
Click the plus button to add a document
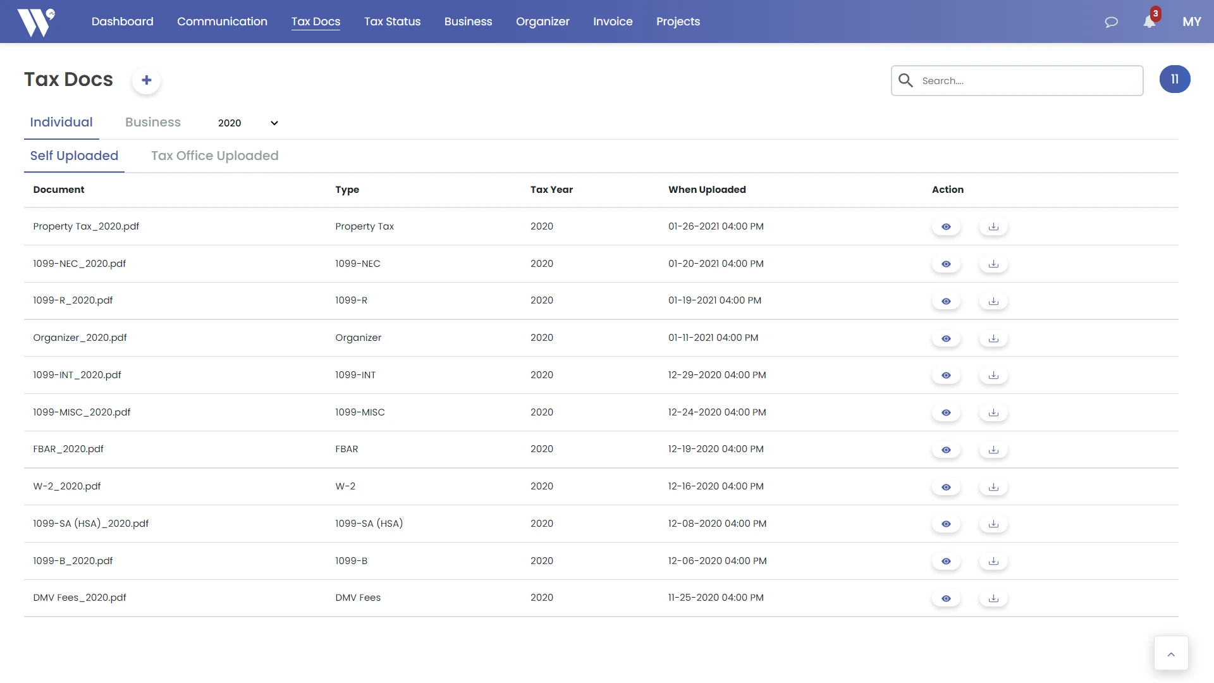146,80
